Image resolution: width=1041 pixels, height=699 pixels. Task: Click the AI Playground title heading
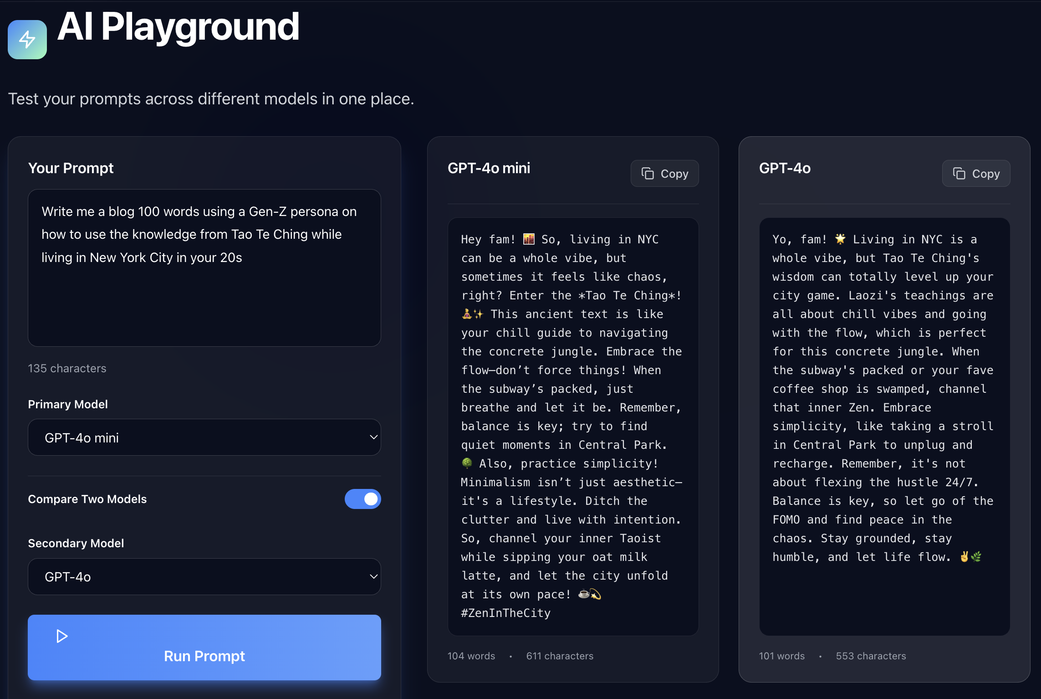pos(178,27)
